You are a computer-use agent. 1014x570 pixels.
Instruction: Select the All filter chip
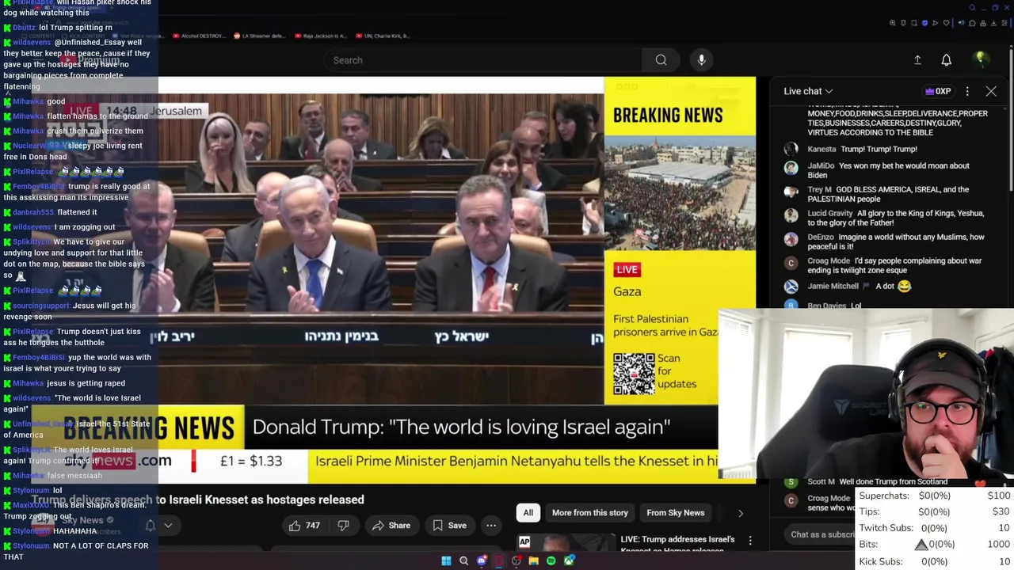(528, 513)
